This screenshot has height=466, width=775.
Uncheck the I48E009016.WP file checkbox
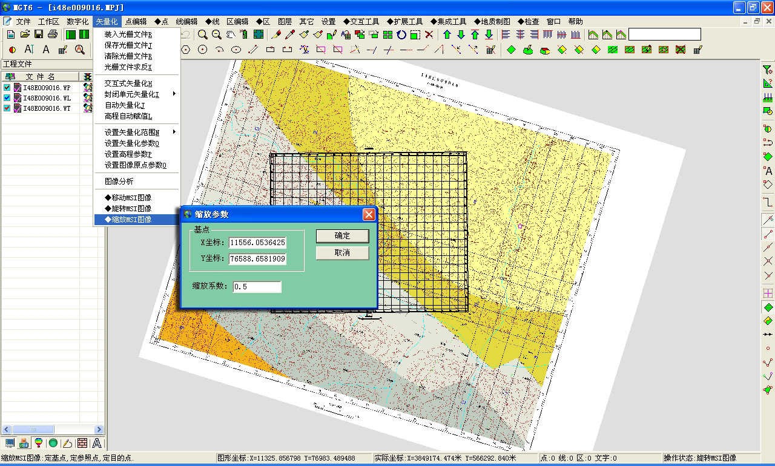coord(7,87)
